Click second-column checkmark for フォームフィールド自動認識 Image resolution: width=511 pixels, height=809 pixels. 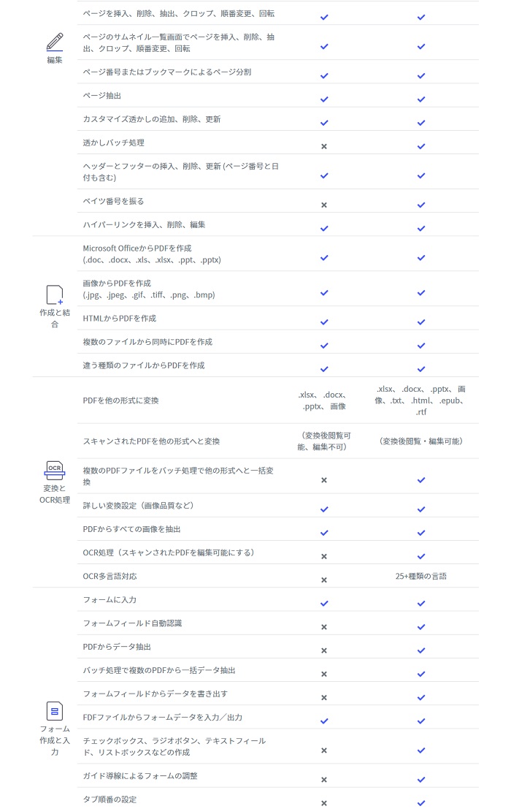tap(421, 627)
